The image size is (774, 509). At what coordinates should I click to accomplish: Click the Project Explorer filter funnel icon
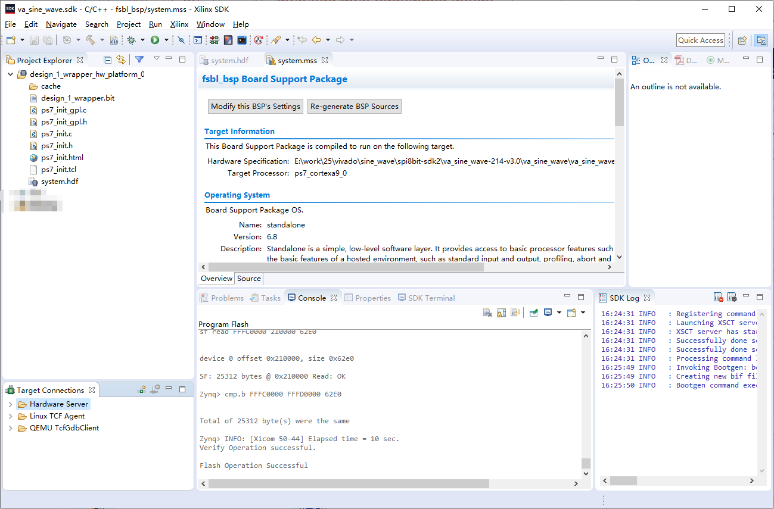[139, 60]
